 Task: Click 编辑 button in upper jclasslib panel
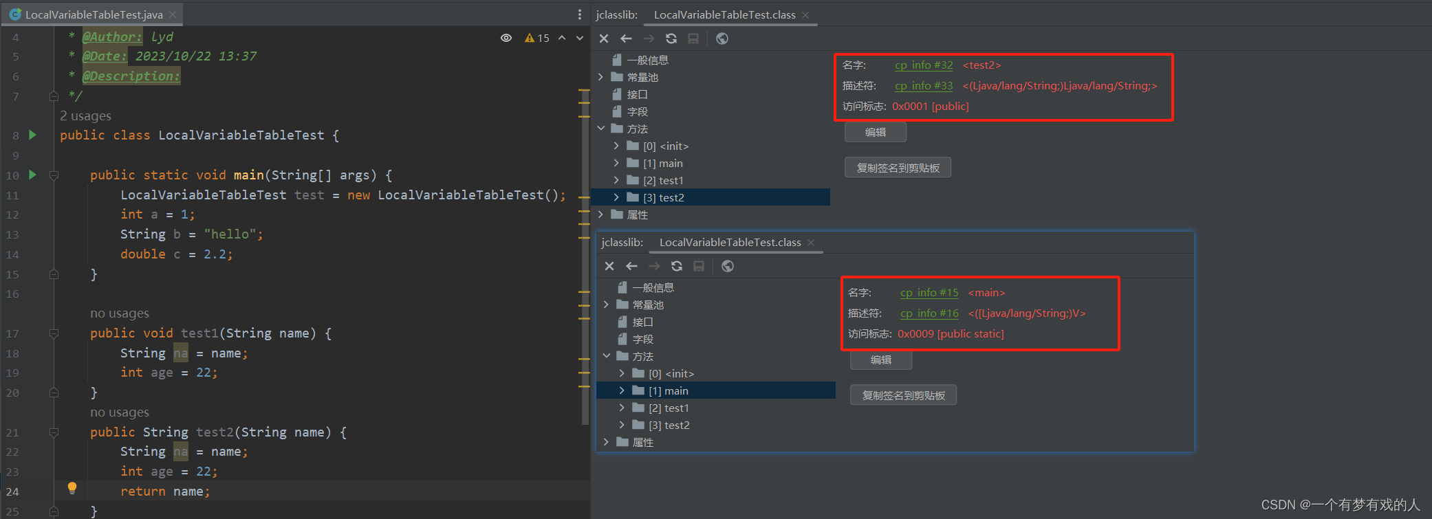pos(876,132)
